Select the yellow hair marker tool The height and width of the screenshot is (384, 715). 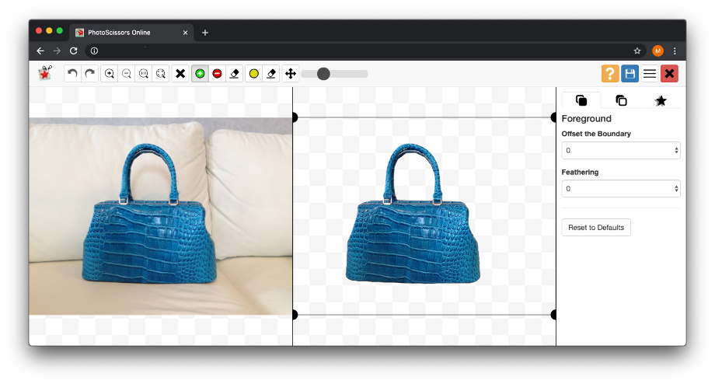pyautogui.click(x=254, y=73)
